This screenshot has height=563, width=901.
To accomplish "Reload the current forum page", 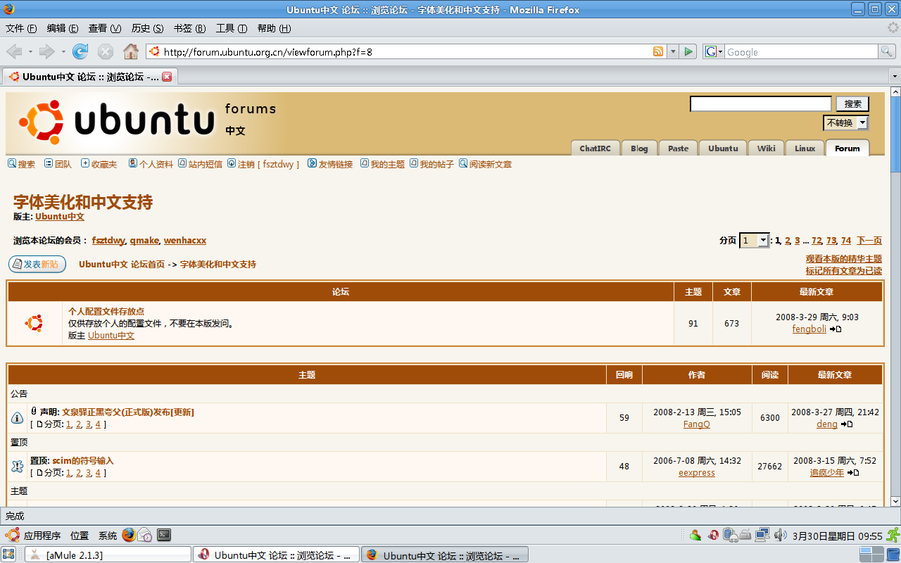I will coord(81,51).
